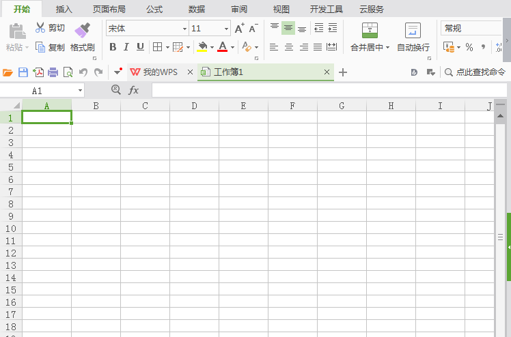Expand the Name Box dropdown arrow
This screenshot has width=511, height=337.
(80, 91)
